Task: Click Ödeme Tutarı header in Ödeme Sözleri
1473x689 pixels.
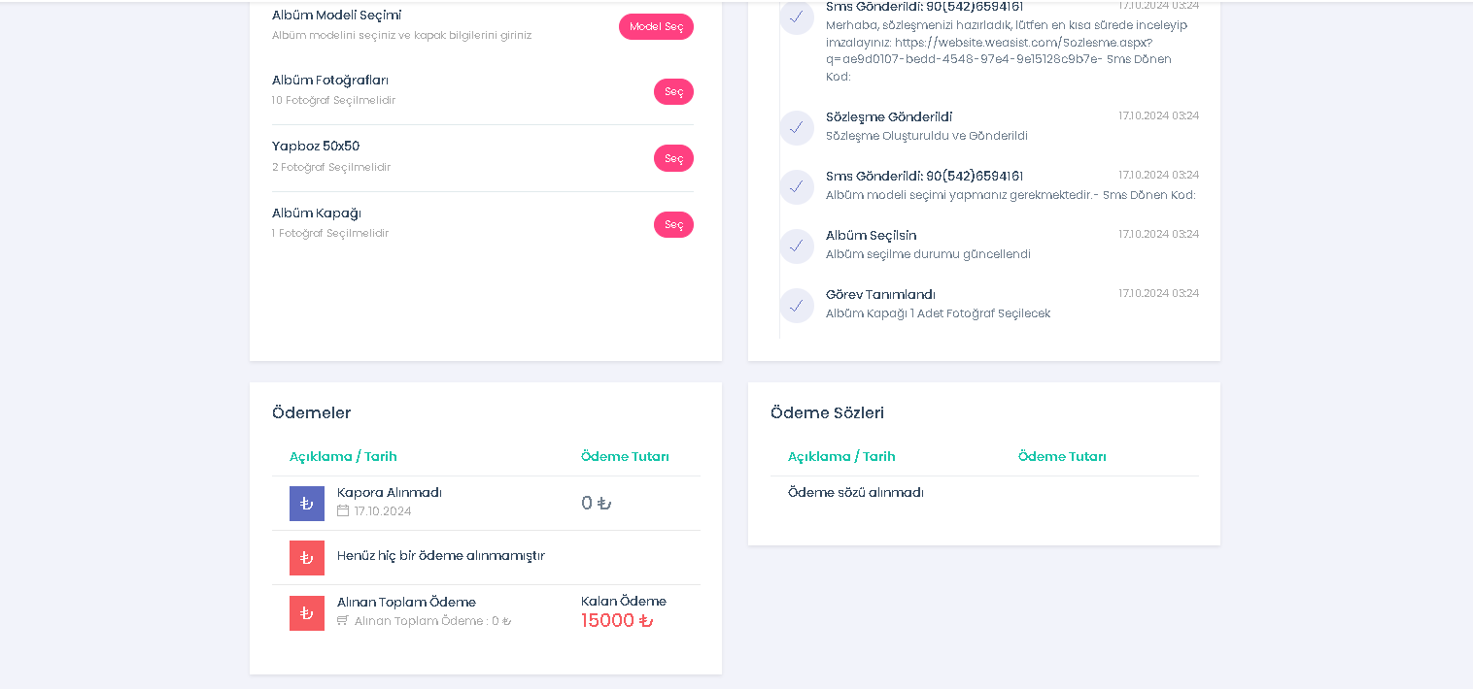Action: point(1062,456)
